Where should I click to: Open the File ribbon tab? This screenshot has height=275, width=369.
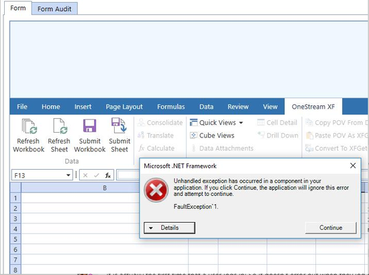22,107
